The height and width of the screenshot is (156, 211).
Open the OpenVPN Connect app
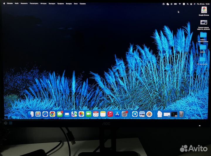149,114
